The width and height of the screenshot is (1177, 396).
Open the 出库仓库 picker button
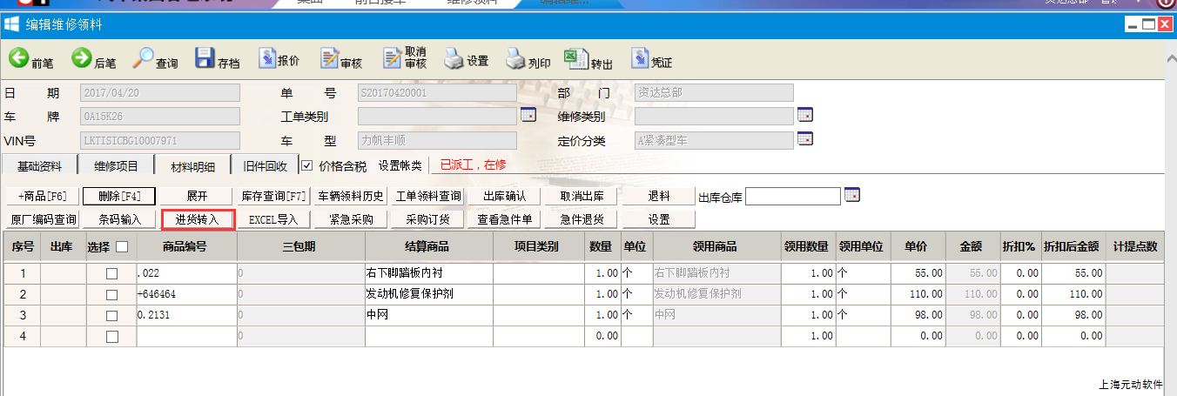tap(851, 196)
